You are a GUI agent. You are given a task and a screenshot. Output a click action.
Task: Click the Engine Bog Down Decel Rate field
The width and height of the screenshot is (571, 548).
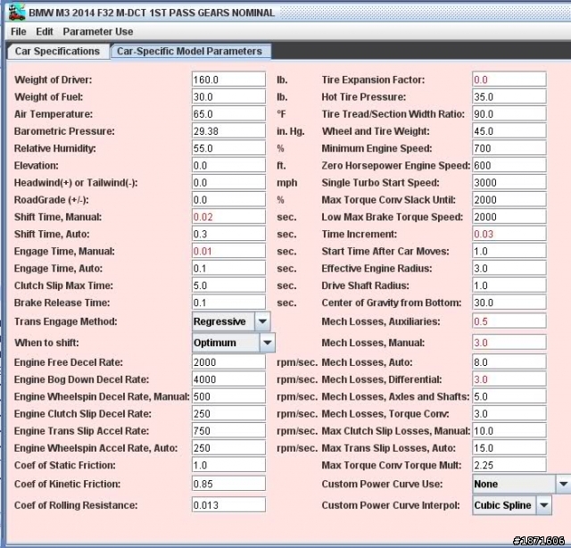228,379
